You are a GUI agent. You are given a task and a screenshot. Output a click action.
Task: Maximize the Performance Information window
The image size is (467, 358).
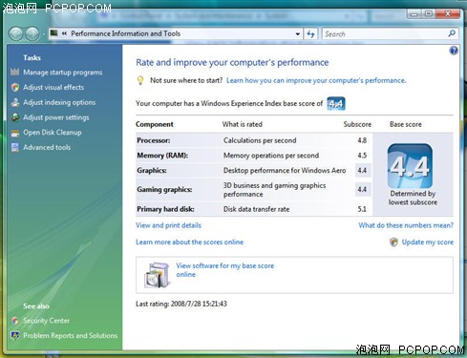click(x=429, y=13)
